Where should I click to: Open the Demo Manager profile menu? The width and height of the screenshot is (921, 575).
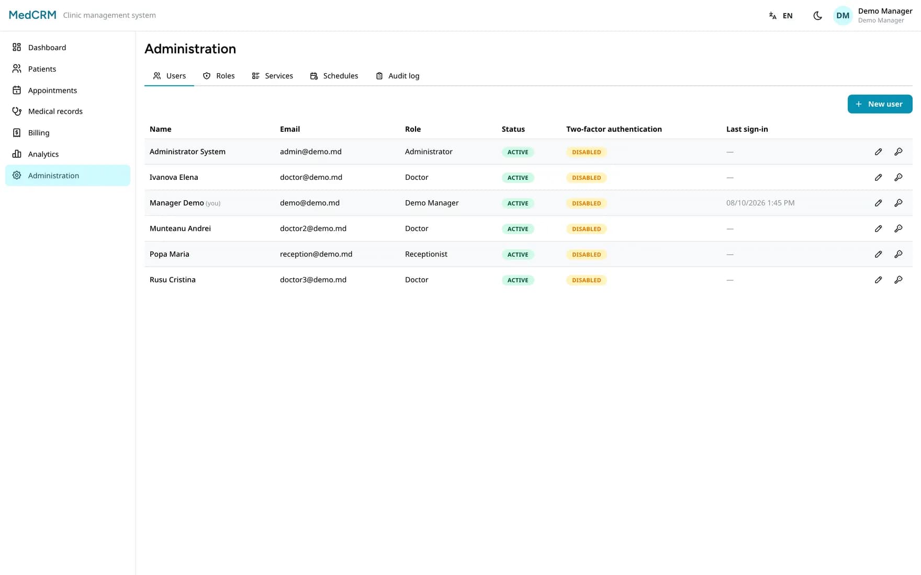pyautogui.click(x=873, y=16)
